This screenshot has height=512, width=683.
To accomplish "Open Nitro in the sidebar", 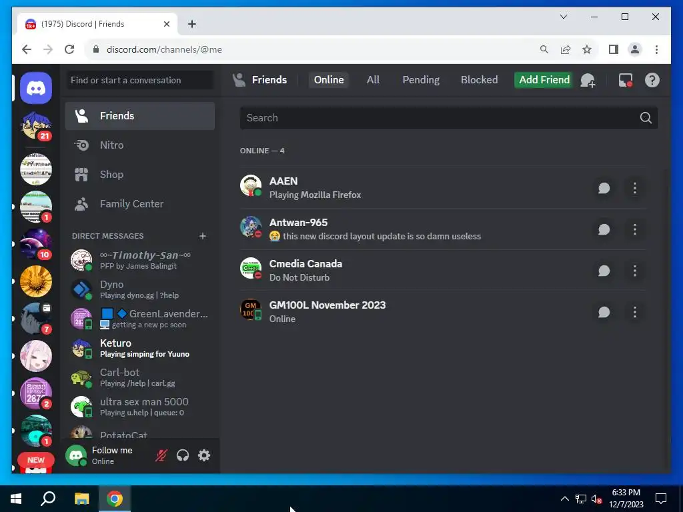I will pos(140,145).
